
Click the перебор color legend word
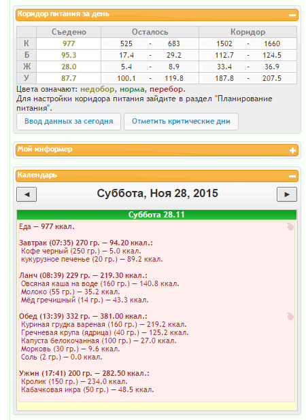[167, 89]
